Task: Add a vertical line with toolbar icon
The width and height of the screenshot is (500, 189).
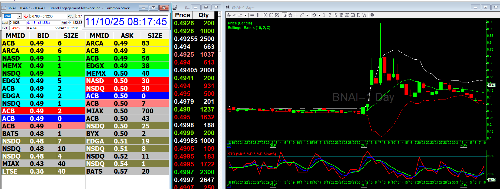Action: pyautogui.click(x=258, y=15)
